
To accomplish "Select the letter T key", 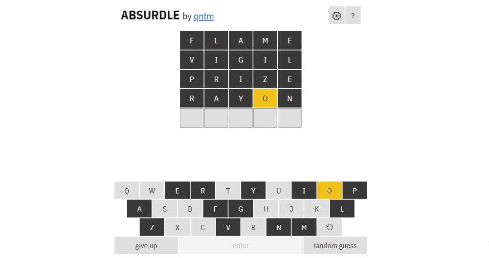I will 228,191.
